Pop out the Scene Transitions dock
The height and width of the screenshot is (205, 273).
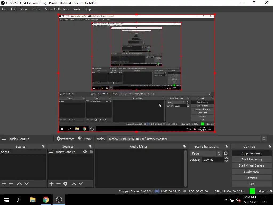[x=227, y=147]
